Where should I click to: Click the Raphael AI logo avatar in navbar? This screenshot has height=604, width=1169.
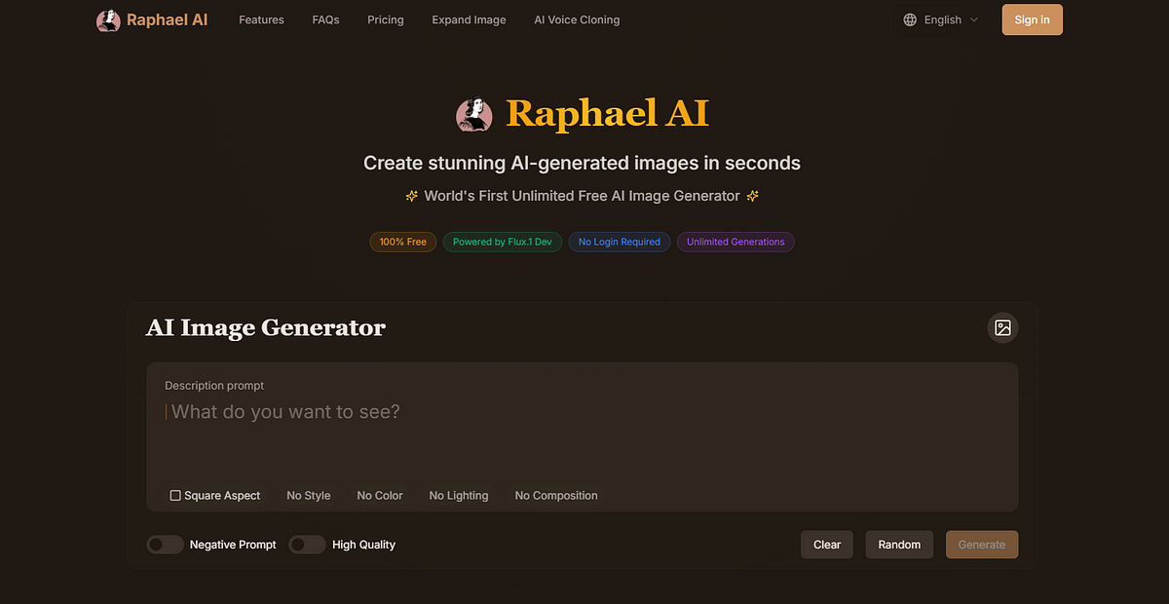click(108, 20)
